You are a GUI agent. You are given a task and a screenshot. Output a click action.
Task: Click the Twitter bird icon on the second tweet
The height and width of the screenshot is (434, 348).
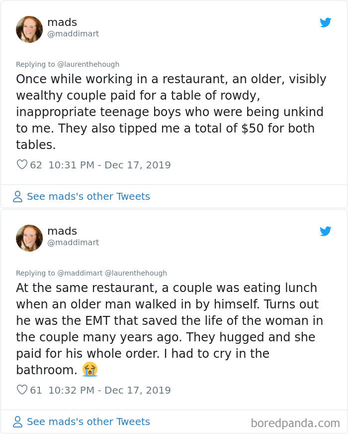click(x=326, y=231)
